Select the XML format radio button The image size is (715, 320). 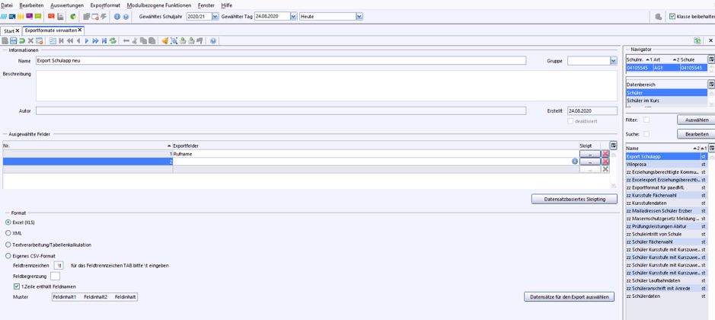(8, 233)
